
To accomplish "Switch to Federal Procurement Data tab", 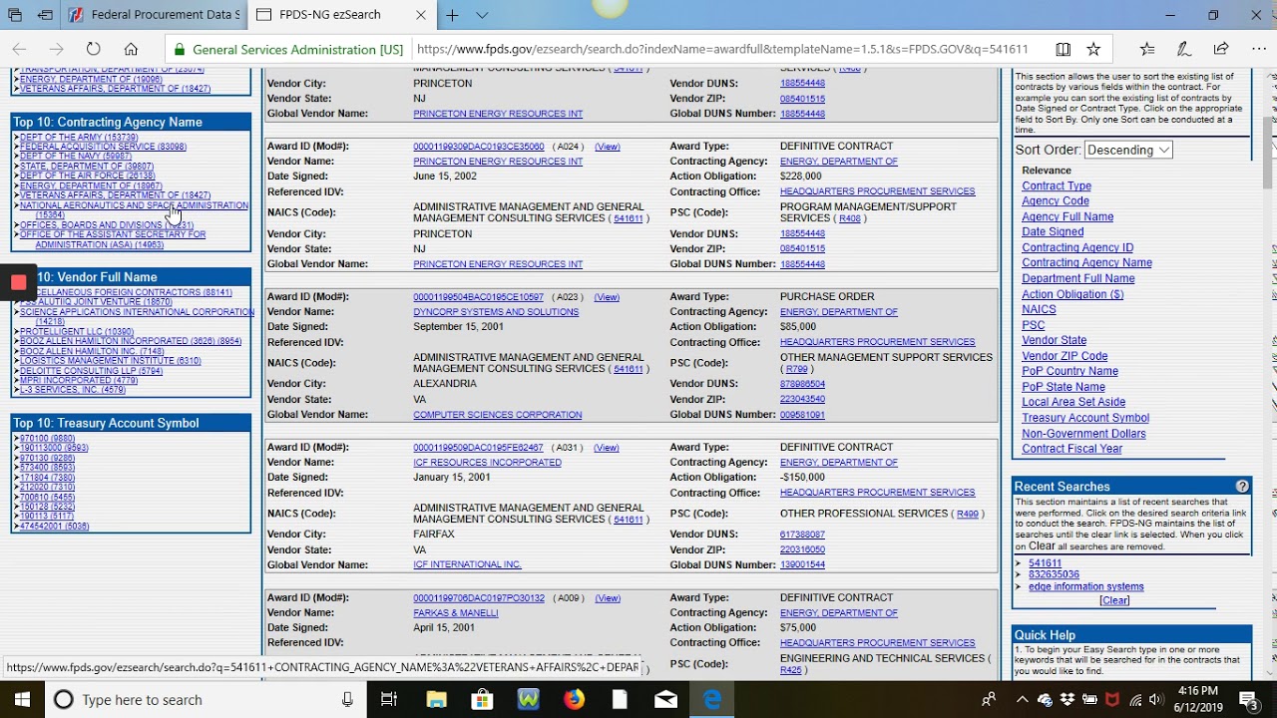I will (x=154, y=15).
